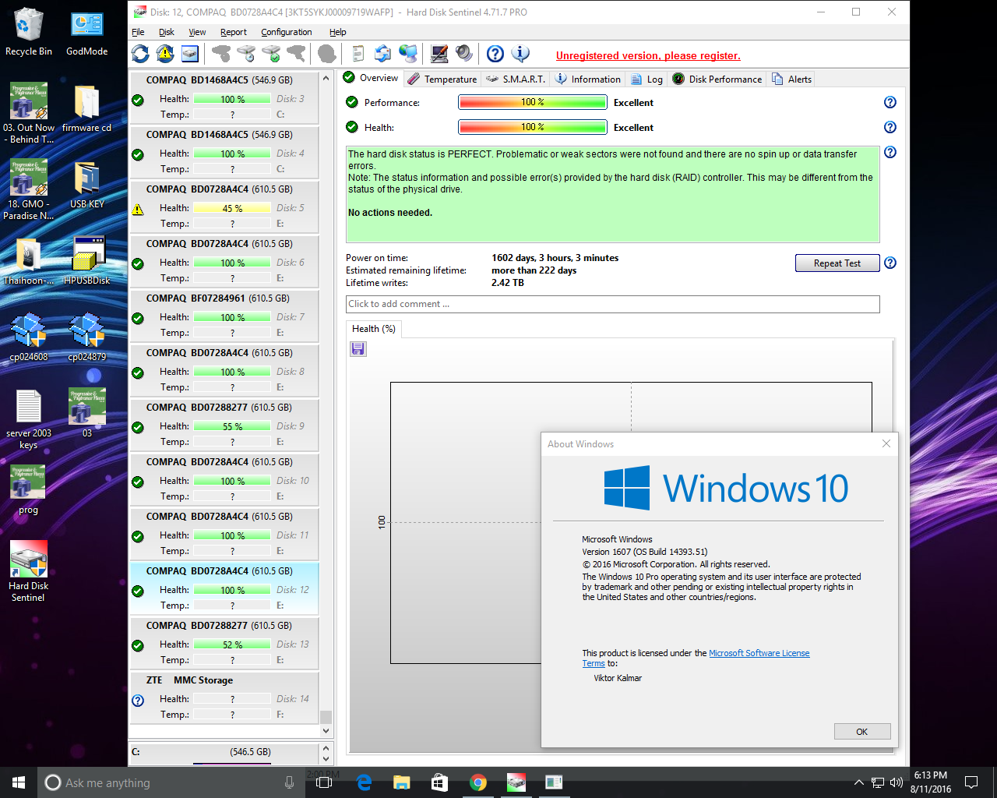Viewport: 997px width, 798px height.
Task: Open the File menu
Action: (x=138, y=32)
